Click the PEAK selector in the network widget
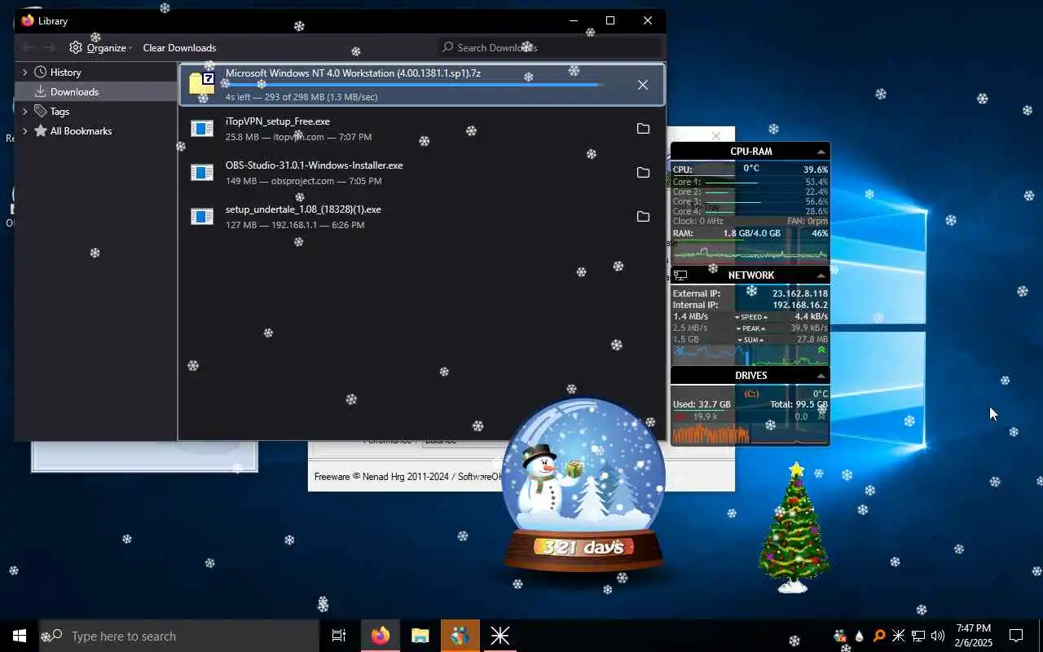The image size is (1043, 652). (x=751, y=328)
